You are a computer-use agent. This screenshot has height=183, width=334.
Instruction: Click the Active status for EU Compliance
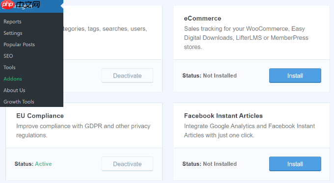pos(43,164)
